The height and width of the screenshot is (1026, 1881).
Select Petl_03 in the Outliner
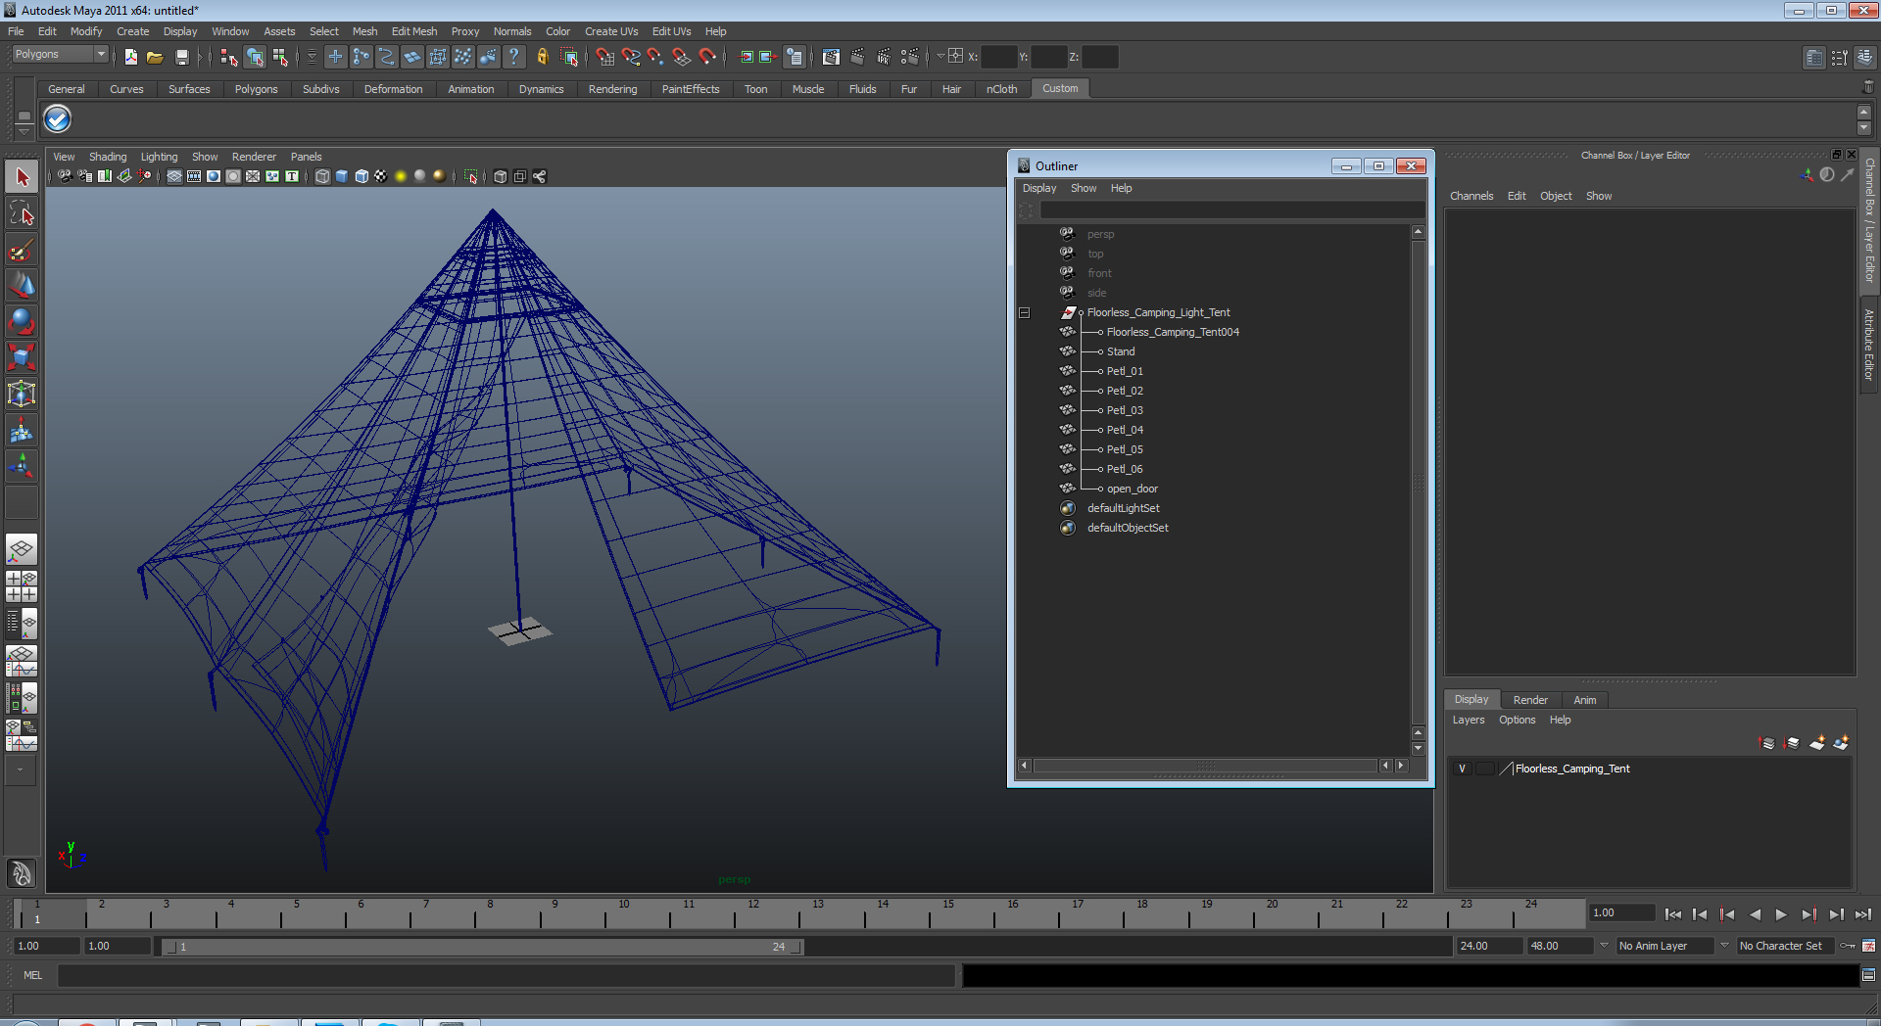coord(1125,410)
